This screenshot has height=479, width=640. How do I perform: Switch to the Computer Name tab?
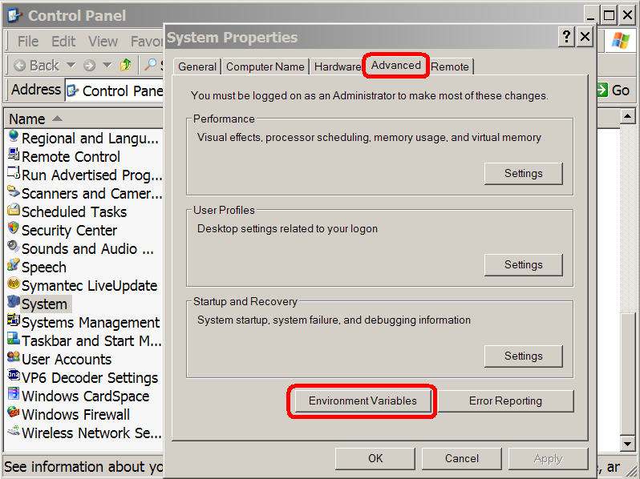click(265, 66)
